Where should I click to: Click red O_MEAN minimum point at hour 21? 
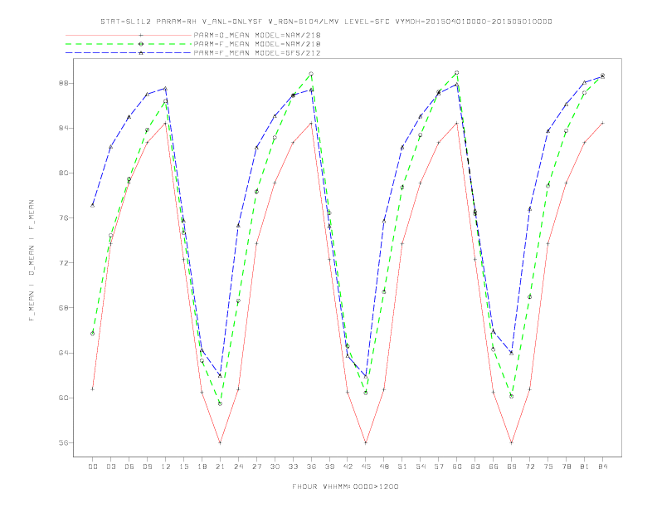(220, 442)
